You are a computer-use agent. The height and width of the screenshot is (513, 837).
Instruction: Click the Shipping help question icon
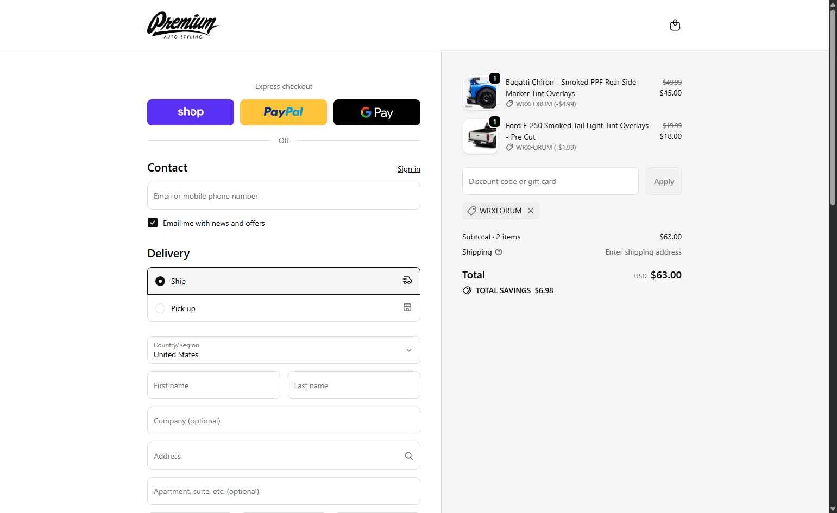(x=499, y=252)
